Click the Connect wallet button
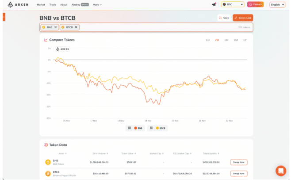 coord(255,4)
